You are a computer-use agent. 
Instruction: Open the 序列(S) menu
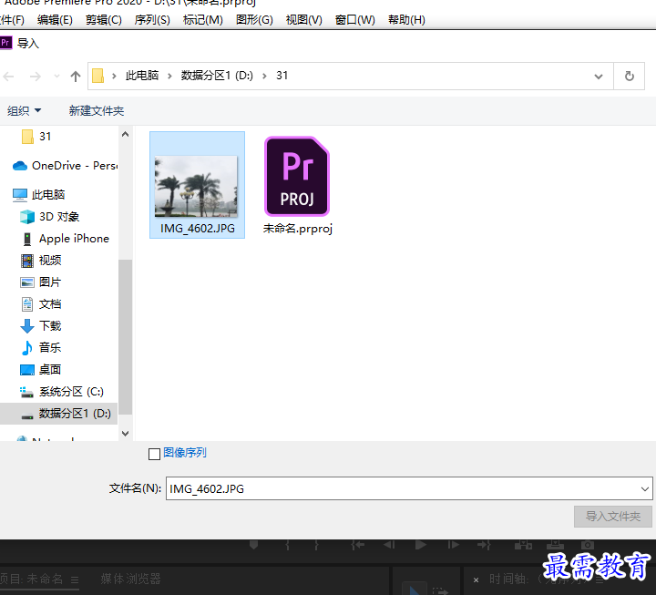[152, 20]
